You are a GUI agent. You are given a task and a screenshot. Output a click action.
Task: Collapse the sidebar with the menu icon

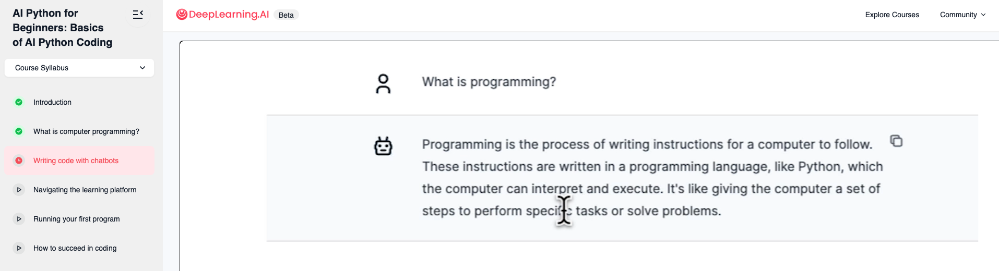coord(138,15)
